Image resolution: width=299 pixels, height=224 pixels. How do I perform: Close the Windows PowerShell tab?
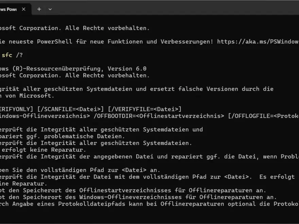23,9
